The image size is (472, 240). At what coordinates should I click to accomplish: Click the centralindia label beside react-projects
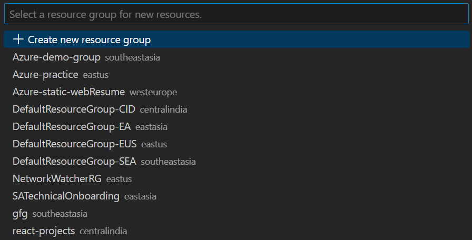(103, 232)
